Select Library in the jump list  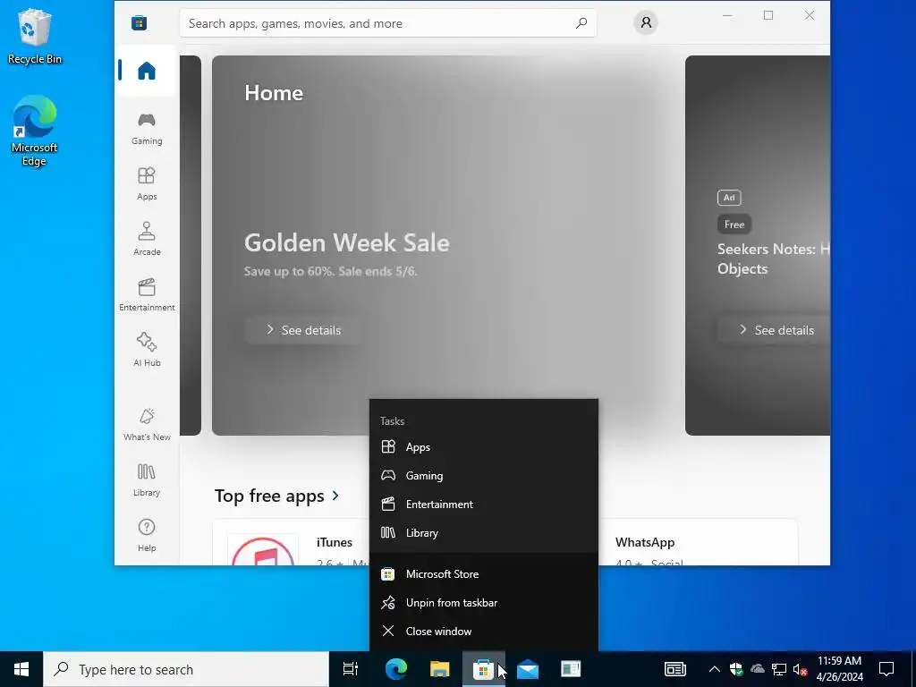pyautogui.click(x=484, y=533)
